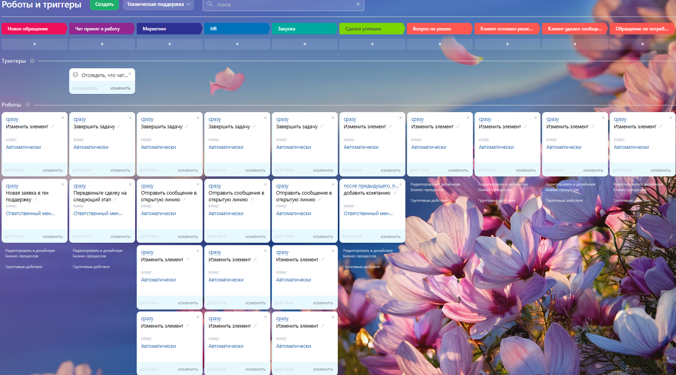The width and height of the screenshot is (676, 375).
Task: Open Ответственный мен... on "добавить компанию" robot
Action: pyautogui.click(x=368, y=214)
